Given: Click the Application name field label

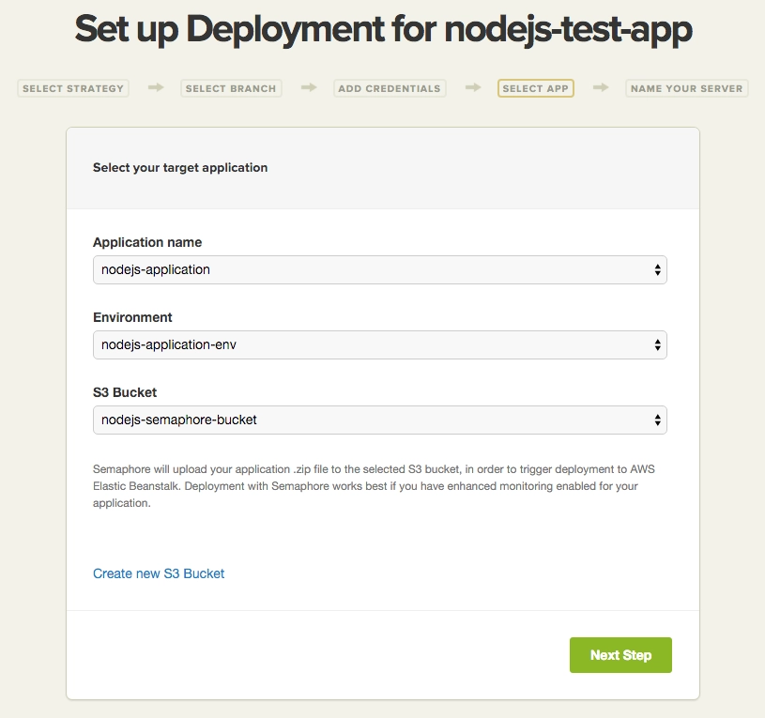Looking at the screenshot, I should click(x=147, y=242).
